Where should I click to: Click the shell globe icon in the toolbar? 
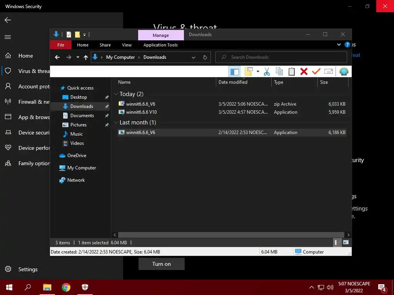344,71
